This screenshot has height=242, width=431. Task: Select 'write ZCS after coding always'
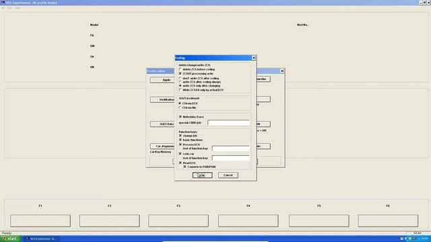pyautogui.click(x=180, y=82)
